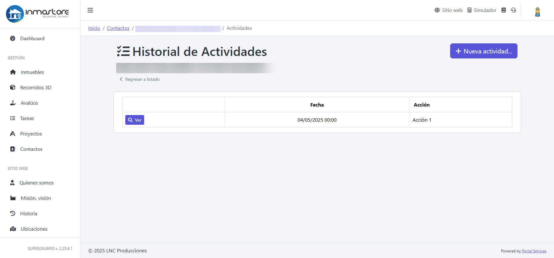Click the Misión, visión factory icon
The image size is (554, 258).
[13, 198]
